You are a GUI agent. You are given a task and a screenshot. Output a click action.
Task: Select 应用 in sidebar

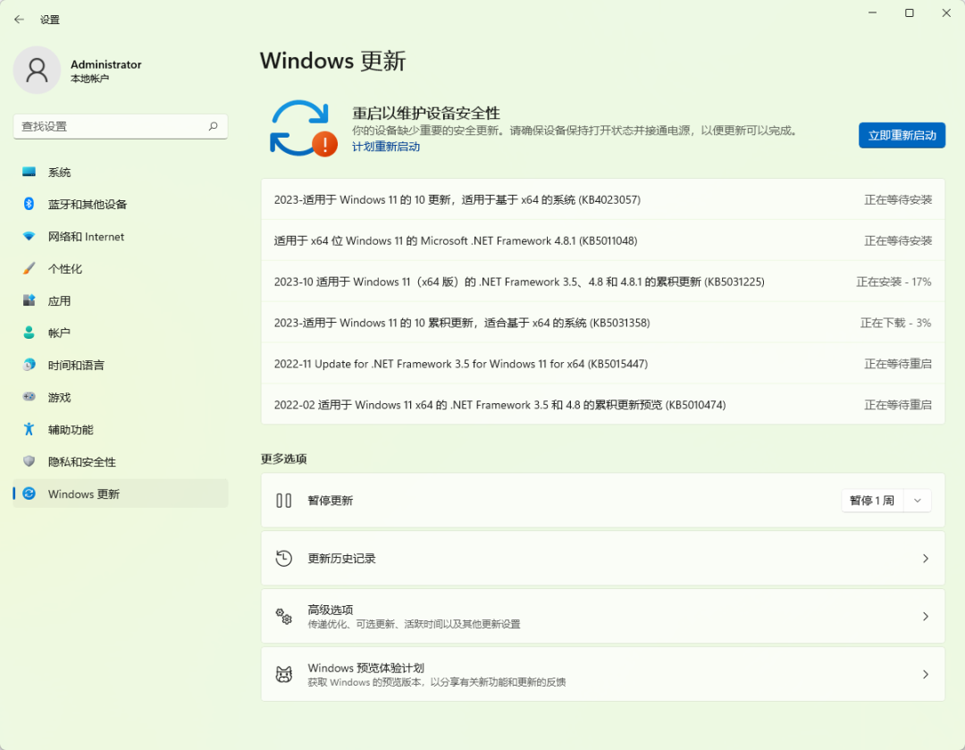[121, 300]
